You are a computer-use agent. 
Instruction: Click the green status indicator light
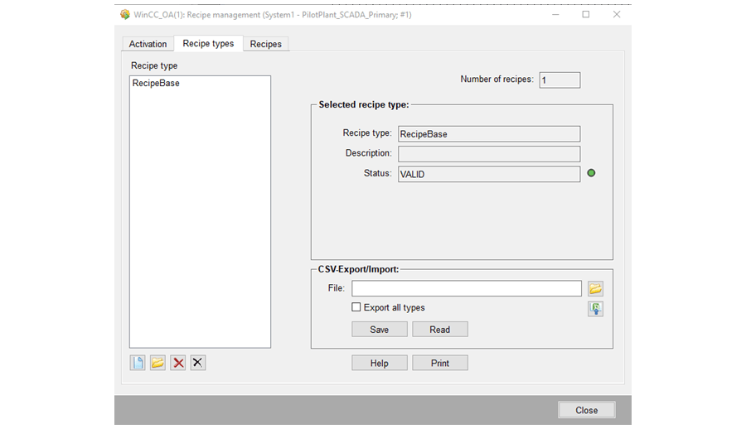coord(591,174)
